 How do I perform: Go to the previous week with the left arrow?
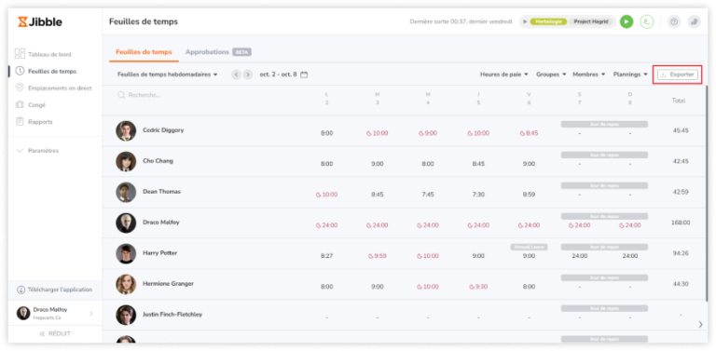tap(236, 74)
